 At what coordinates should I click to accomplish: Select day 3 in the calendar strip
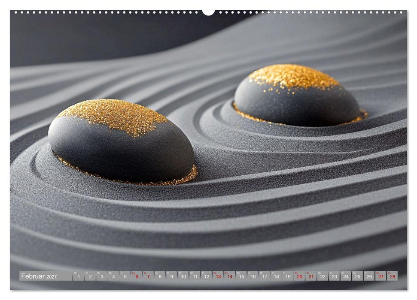102,276
